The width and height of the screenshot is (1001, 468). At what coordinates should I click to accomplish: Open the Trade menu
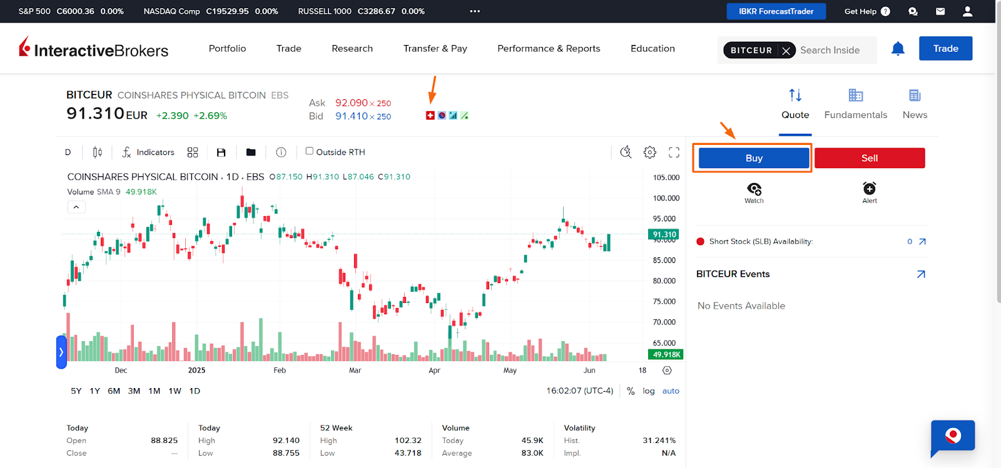pyautogui.click(x=289, y=48)
